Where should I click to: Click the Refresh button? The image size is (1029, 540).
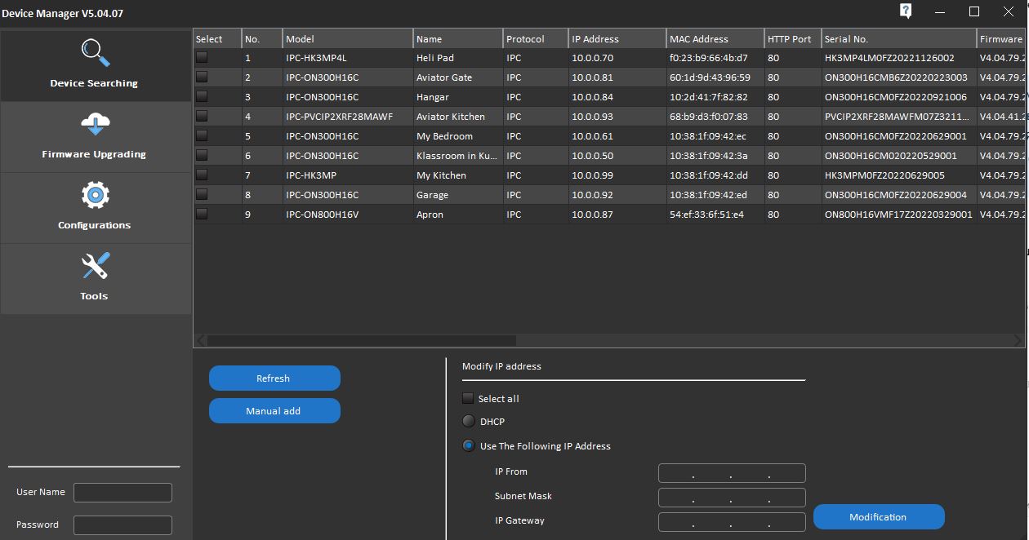(x=274, y=378)
